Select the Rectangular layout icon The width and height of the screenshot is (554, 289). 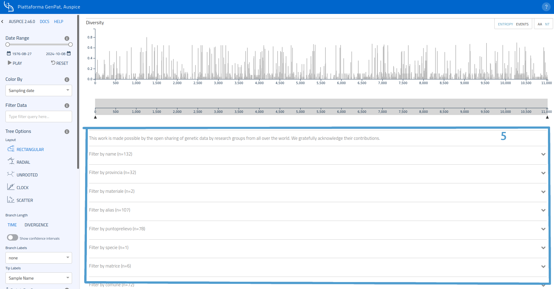click(11, 149)
